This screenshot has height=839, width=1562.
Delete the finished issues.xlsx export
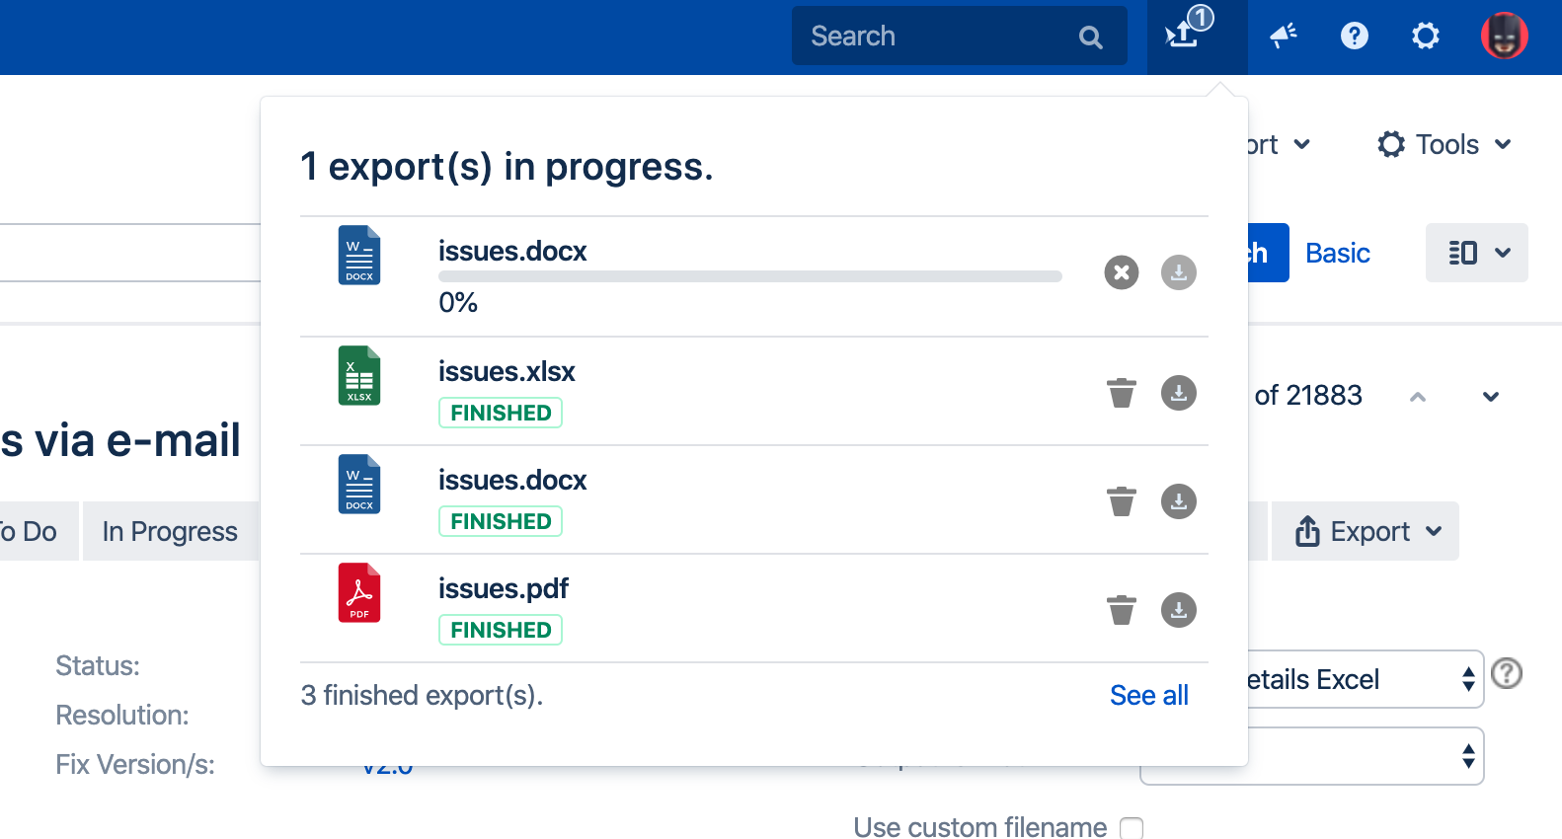[1121, 393]
